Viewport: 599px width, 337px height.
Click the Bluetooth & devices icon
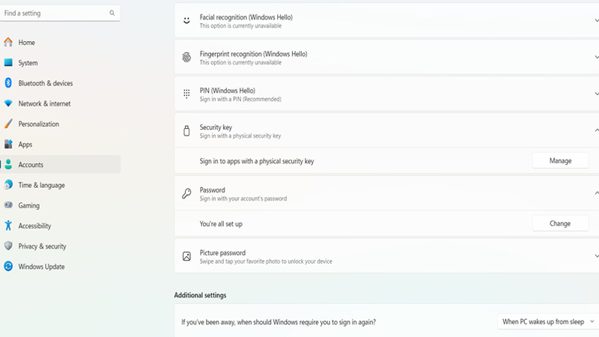tap(8, 83)
